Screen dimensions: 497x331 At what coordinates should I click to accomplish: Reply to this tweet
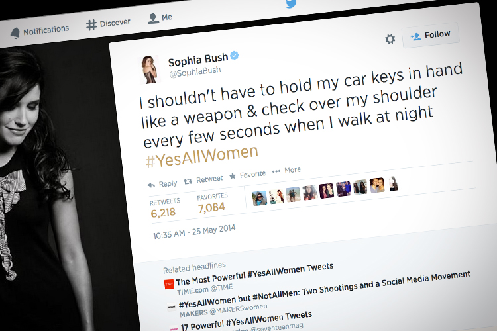(x=162, y=184)
